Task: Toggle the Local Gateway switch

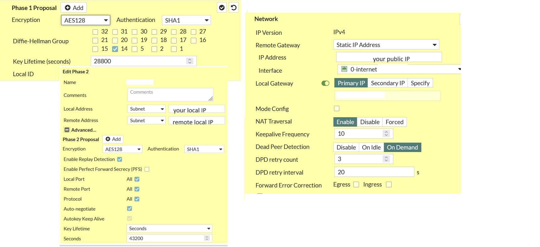Action: click(x=325, y=83)
